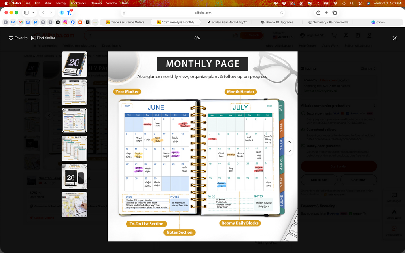The image size is (405, 253).
Task: Open the History menu
Action: (61, 3)
